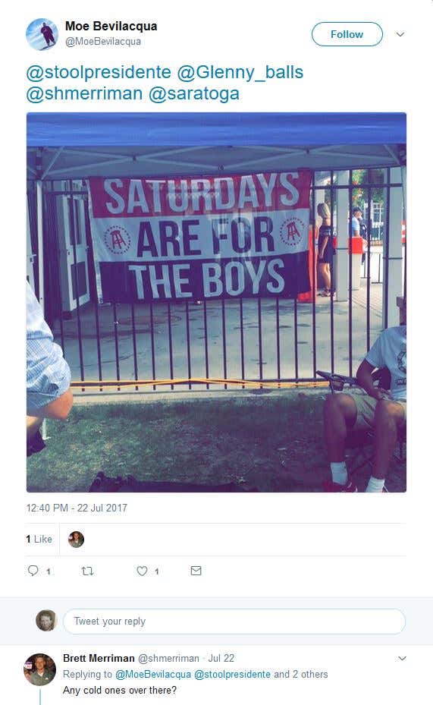Image resolution: width=433 pixels, height=705 pixels.
Task: Expand the options chevron on Brett Merriman's reply
Action: [402, 658]
